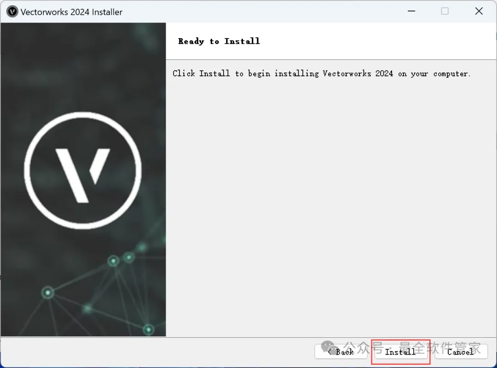Click the title text Vectorworks 2024 Installer
Screen dimensions: 497x368
71,12
